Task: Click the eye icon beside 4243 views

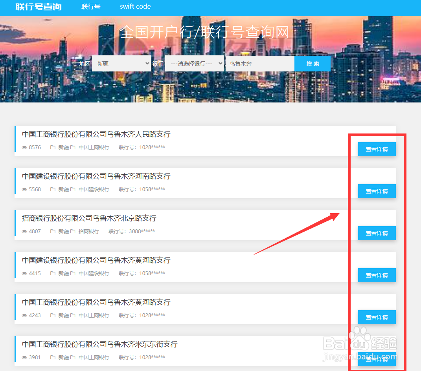Action: coord(24,316)
